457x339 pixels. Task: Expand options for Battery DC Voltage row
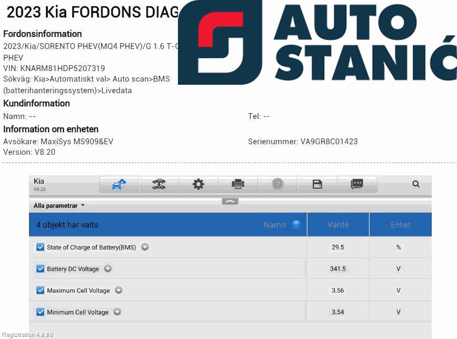[x=108, y=268]
